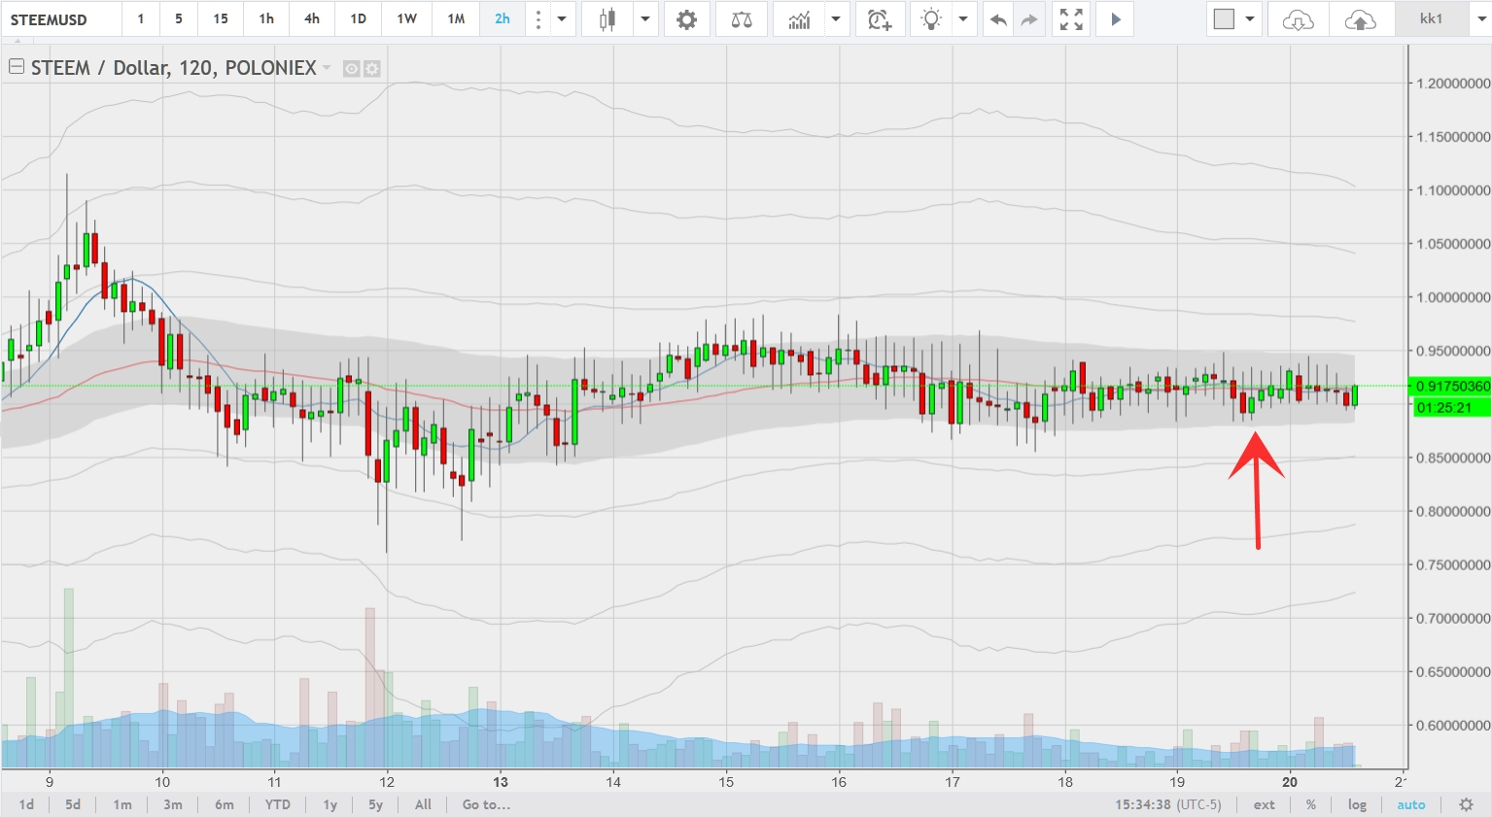The height and width of the screenshot is (817, 1492).
Task: Set date range to 5d
Action: pos(73,804)
